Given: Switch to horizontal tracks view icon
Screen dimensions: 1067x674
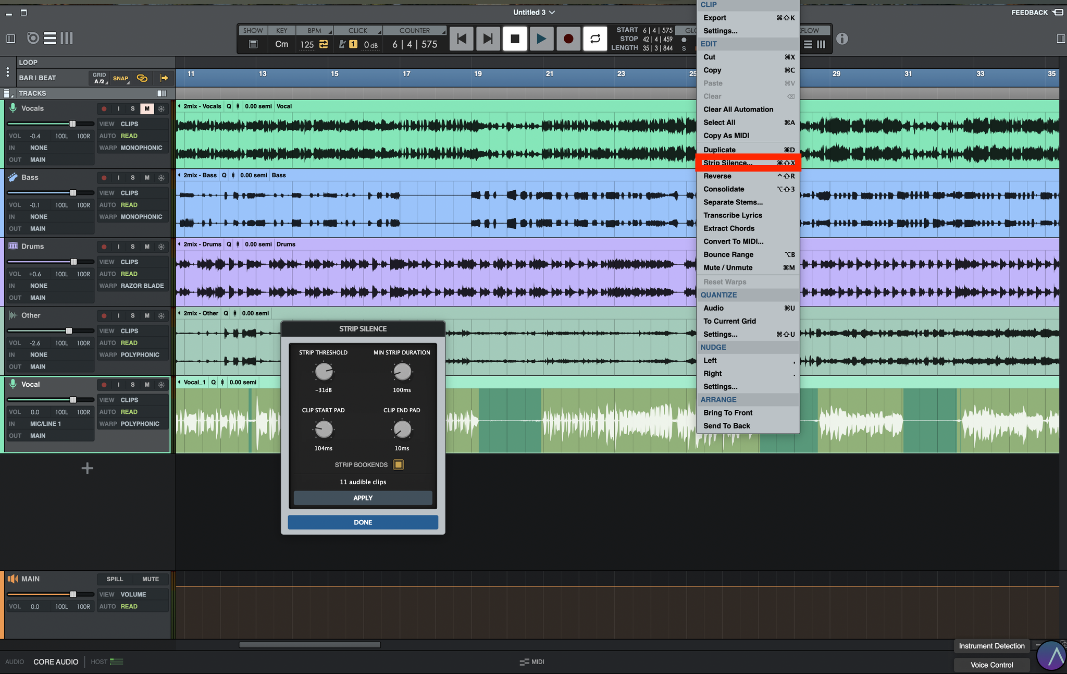Looking at the screenshot, I should [x=50, y=38].
